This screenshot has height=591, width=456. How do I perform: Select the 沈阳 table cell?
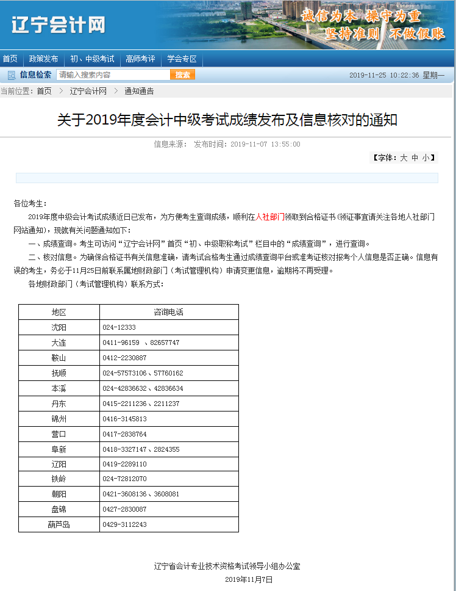[59, 327]
